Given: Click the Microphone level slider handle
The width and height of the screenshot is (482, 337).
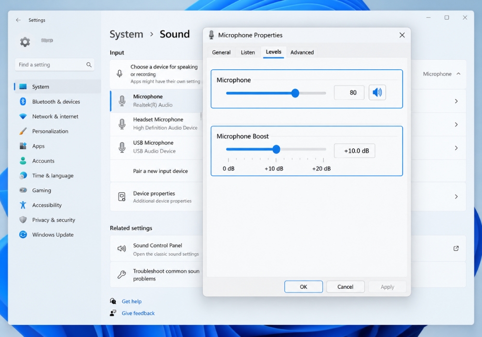Looking at the screenshot, I should coord(295,93).
